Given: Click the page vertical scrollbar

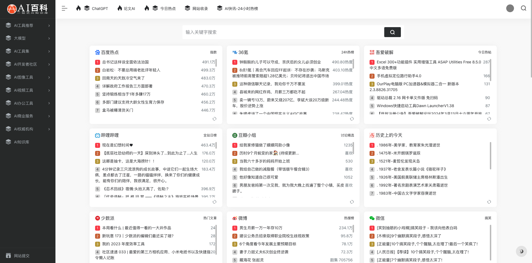Looking at the screenshot, I should (x=531, y=39).
